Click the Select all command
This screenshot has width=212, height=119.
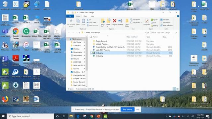[x=164, y=20]
